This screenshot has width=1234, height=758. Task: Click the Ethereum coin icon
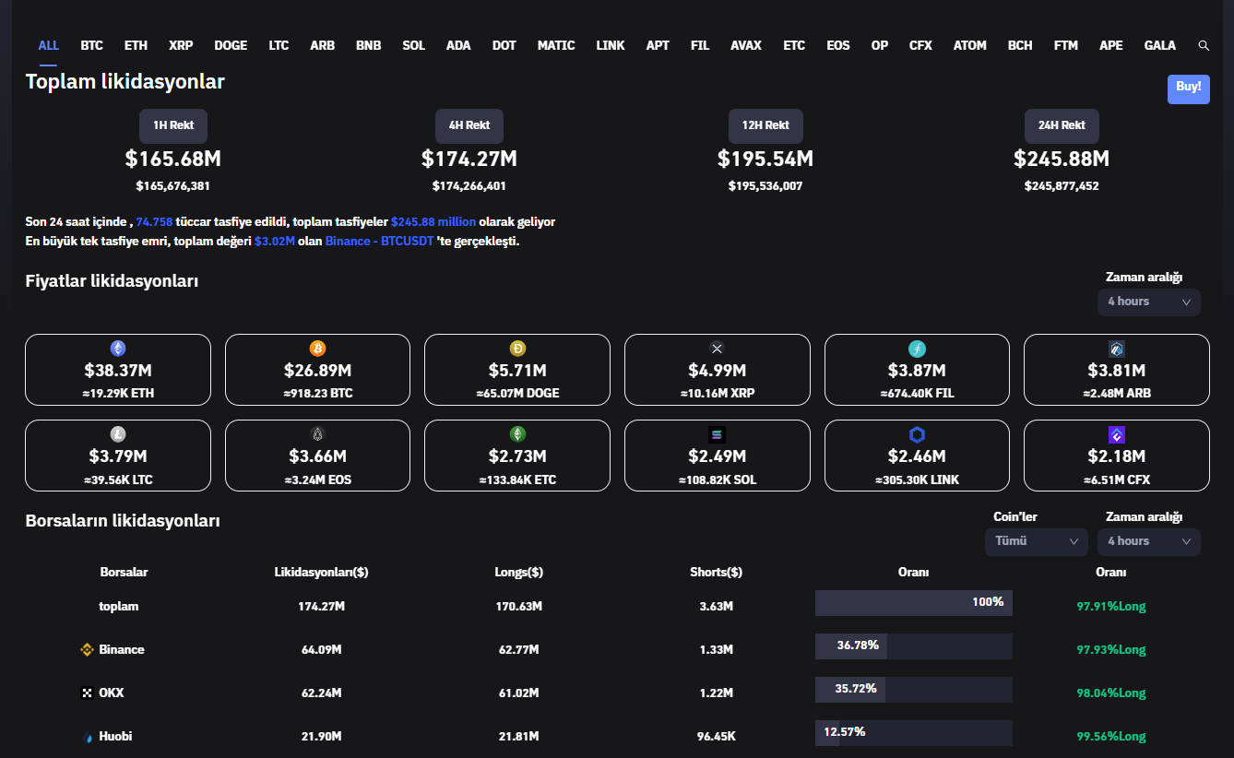(118, 349)
